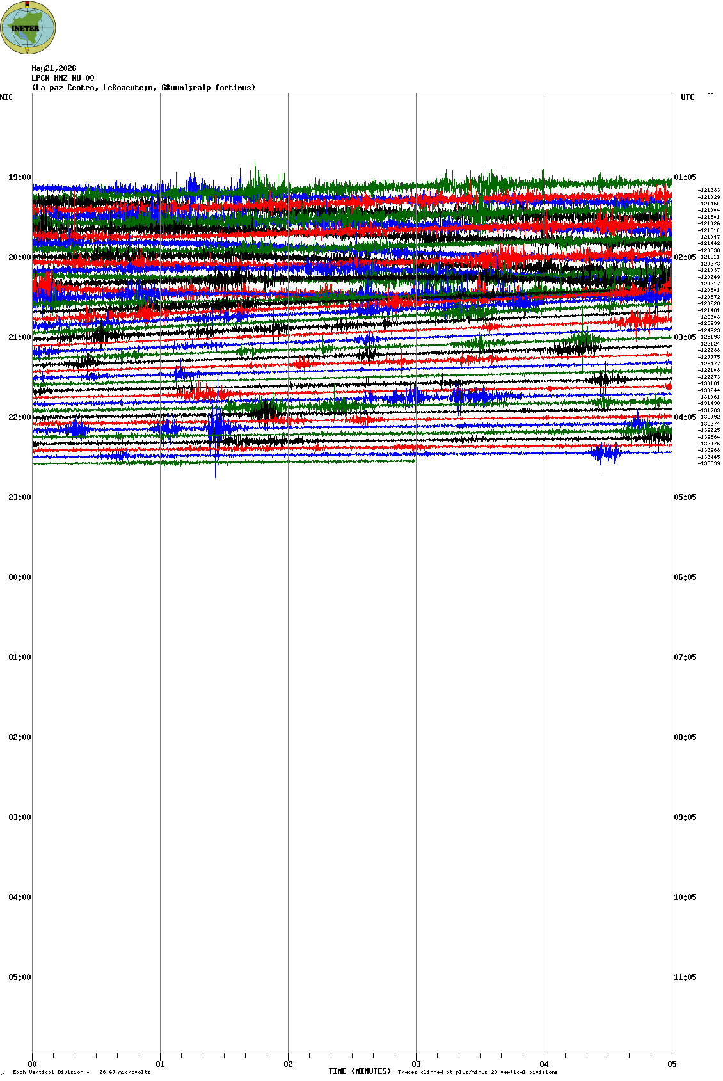Click the Each Vertical Division scale note
Screen dimensions: 723x1081
[x=81, y=1072]
